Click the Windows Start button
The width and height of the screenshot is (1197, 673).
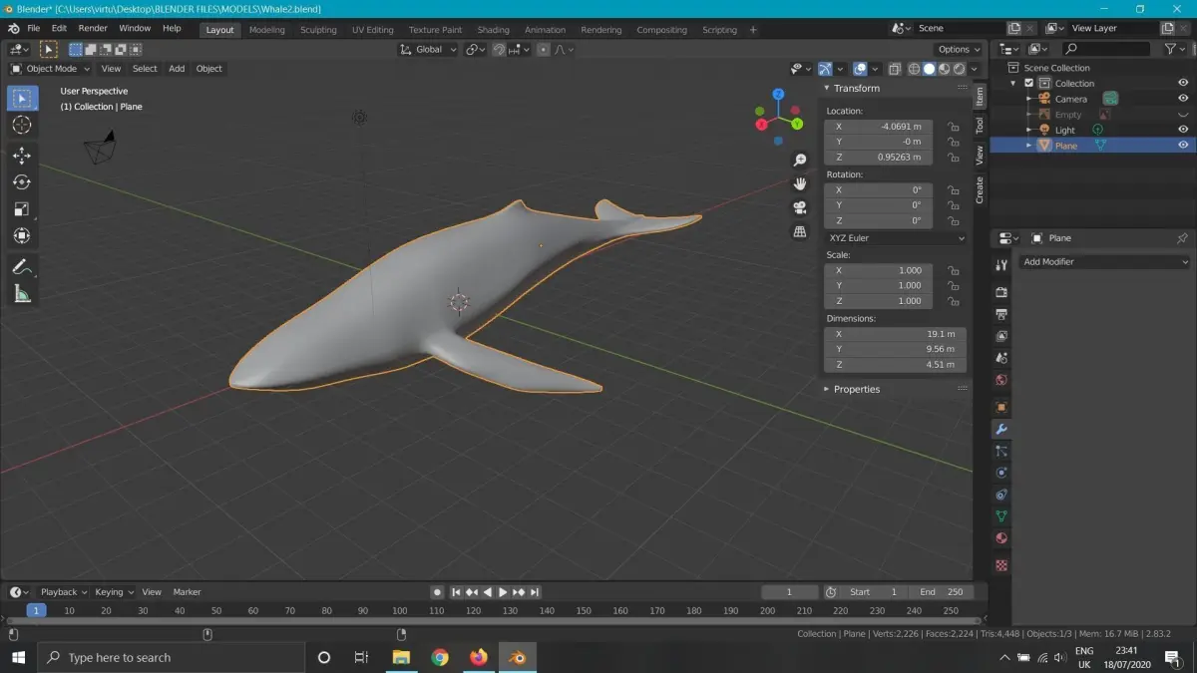[x=18, y=658]
